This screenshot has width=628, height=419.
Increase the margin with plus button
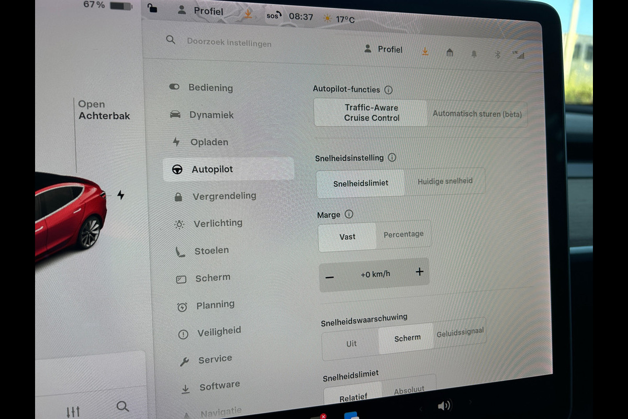(x=419, y=271)
